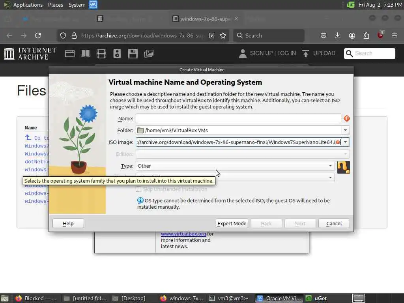Toggle the Skip Unattended Installation checkbox
The height and width of the screenshot is (303, 404).
point(138,189)
